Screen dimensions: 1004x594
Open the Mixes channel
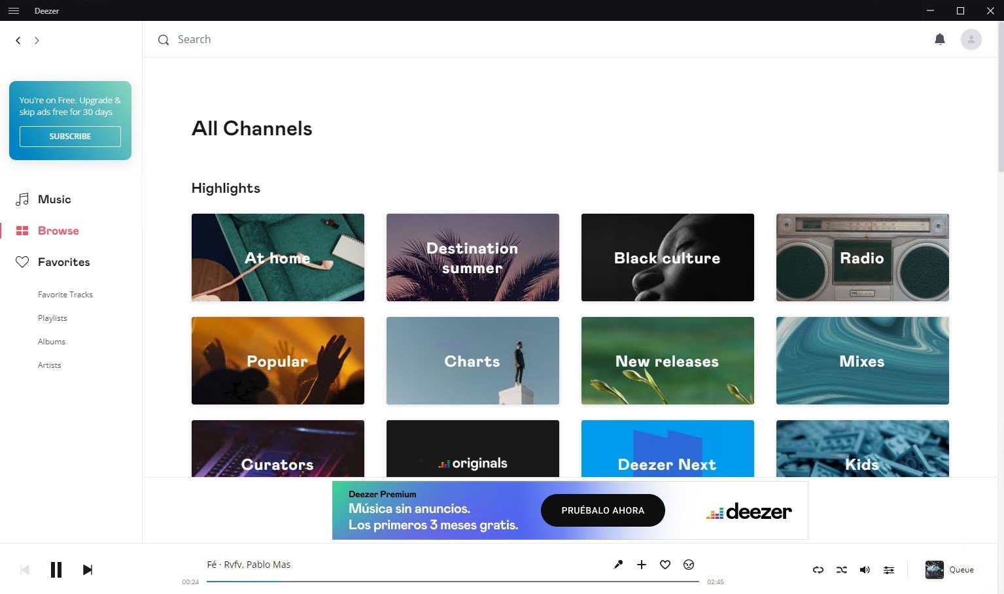click(863, 361)
